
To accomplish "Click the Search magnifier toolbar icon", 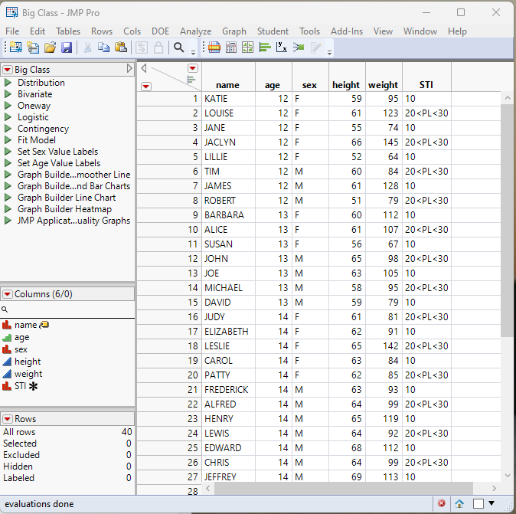I will (178, 47).
